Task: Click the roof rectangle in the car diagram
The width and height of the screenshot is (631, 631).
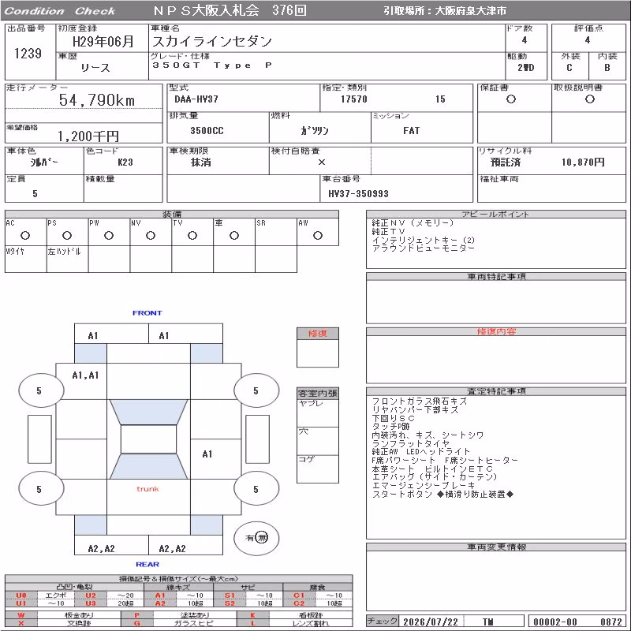Action: (148, 439)
